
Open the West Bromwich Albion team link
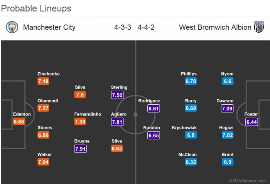point(215,27)
